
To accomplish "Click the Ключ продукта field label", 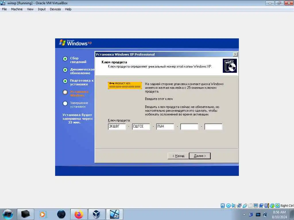I will pos(119,120).
